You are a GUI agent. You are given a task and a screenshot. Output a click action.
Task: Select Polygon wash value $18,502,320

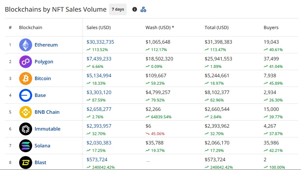click(x=159, y=59)
